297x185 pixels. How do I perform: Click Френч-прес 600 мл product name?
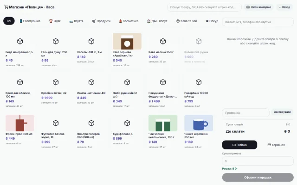coord(19,134)
